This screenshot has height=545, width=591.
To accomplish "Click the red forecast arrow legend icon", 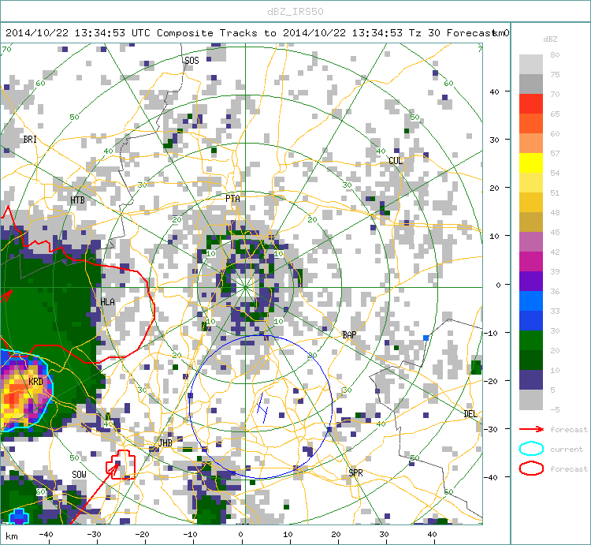I will [531, 429].
